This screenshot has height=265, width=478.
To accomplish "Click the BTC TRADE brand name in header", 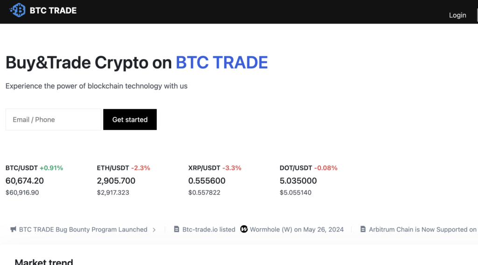I will coord(53,10).
